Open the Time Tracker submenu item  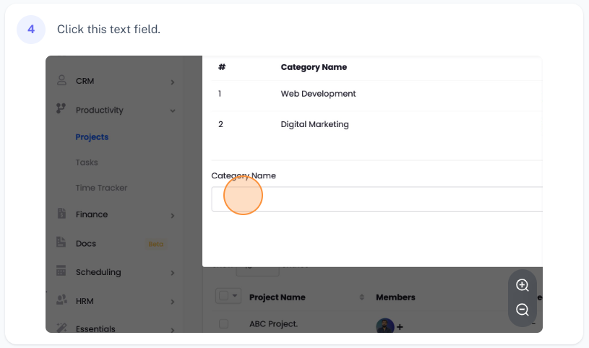pyautogui.click(x=101, y=188)
